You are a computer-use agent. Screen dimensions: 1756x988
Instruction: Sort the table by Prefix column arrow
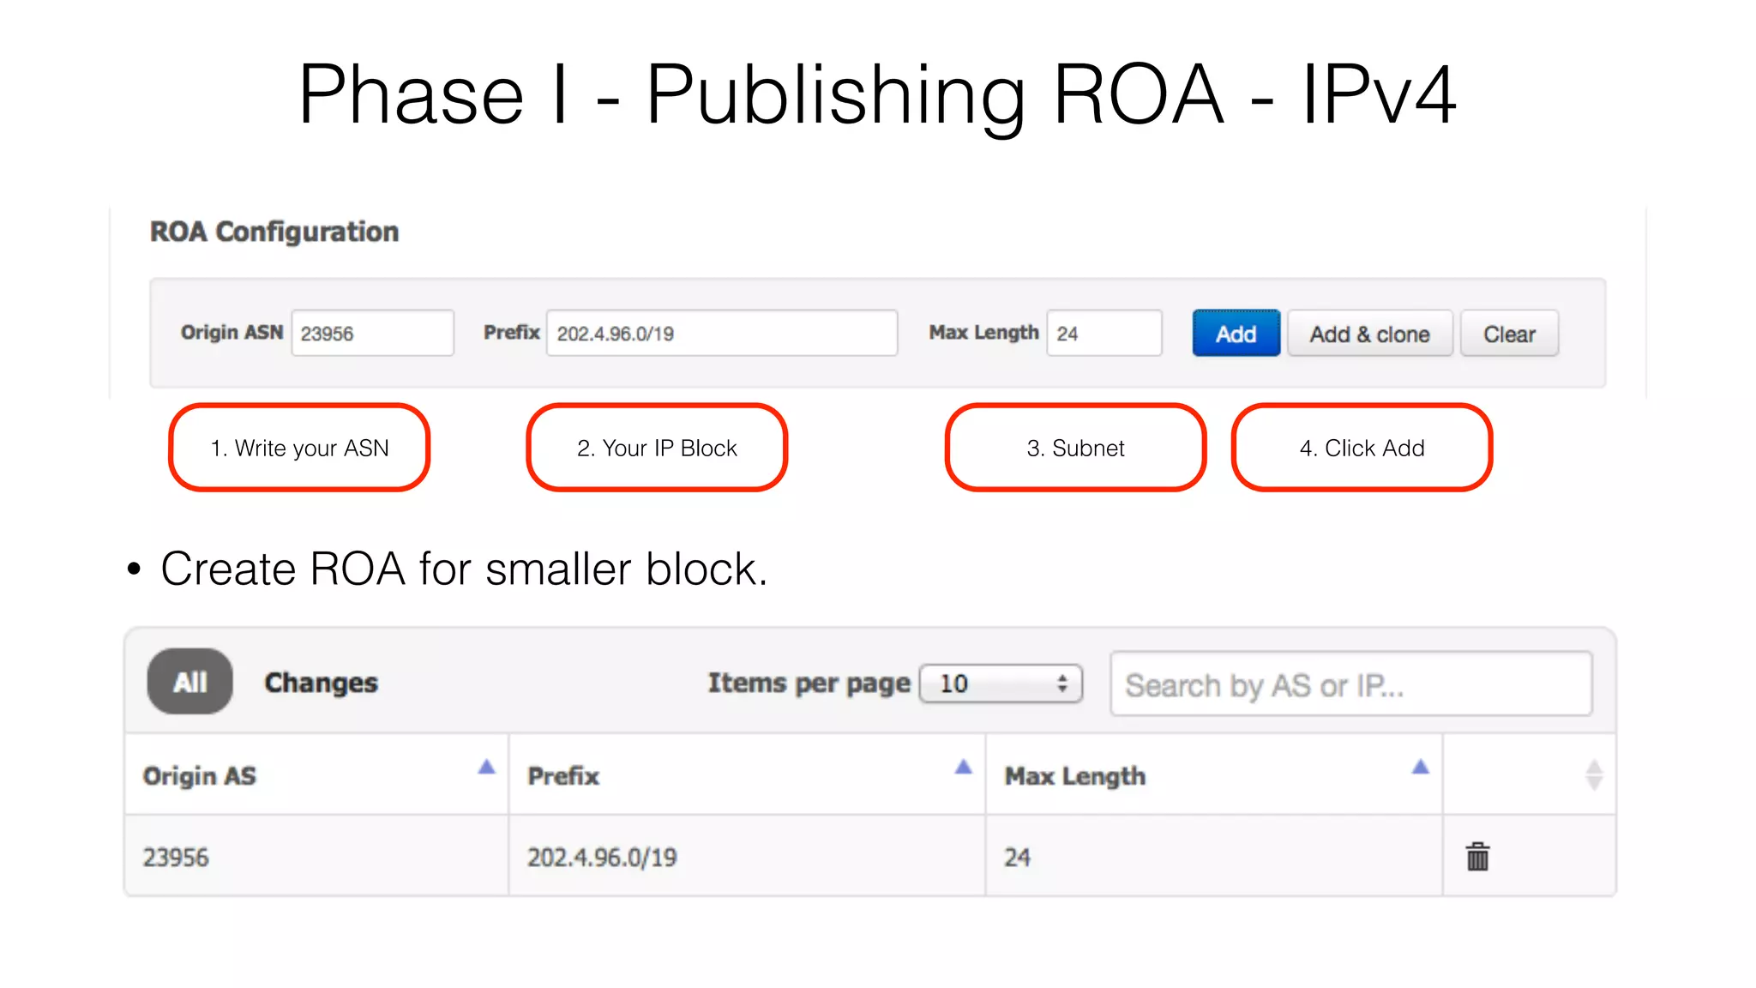(x=964, y=767)
